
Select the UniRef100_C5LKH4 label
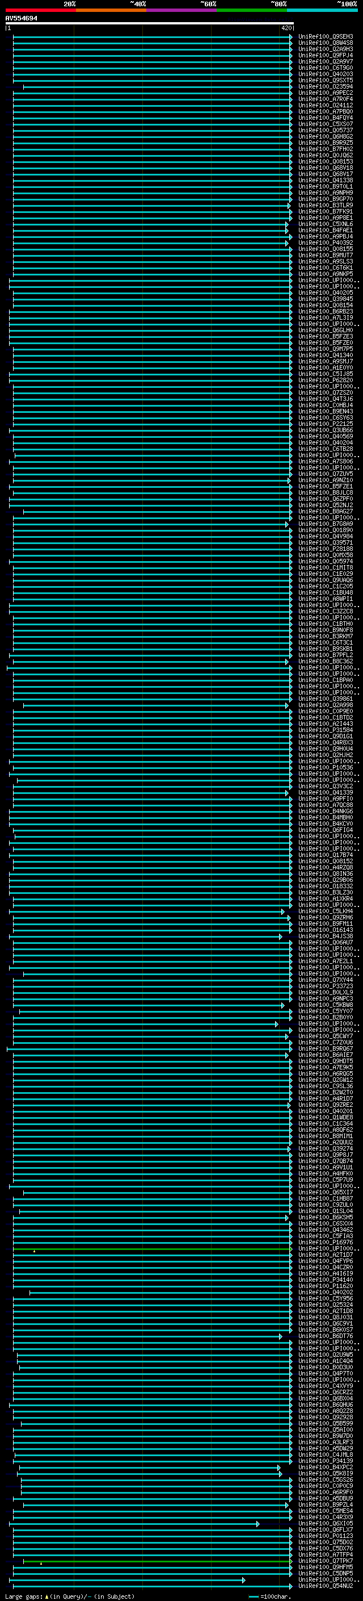326,911
